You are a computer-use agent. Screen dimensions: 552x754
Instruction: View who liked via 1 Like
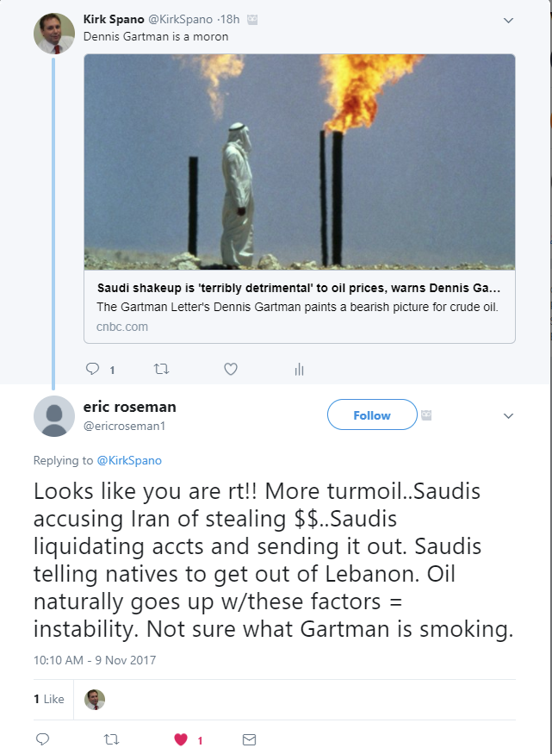(x=49, y=699)
